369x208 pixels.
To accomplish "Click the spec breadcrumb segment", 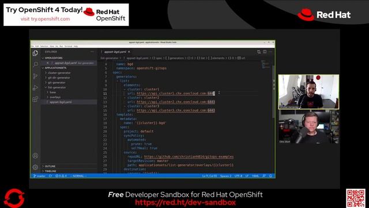I will (157, 58).
